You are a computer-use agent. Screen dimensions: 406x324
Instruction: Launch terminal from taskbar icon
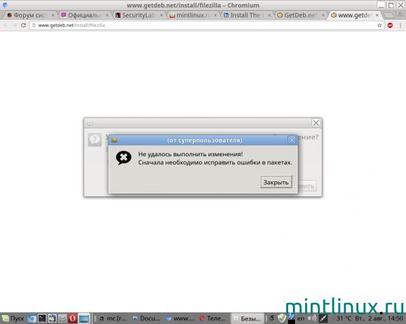pos(42,319)
